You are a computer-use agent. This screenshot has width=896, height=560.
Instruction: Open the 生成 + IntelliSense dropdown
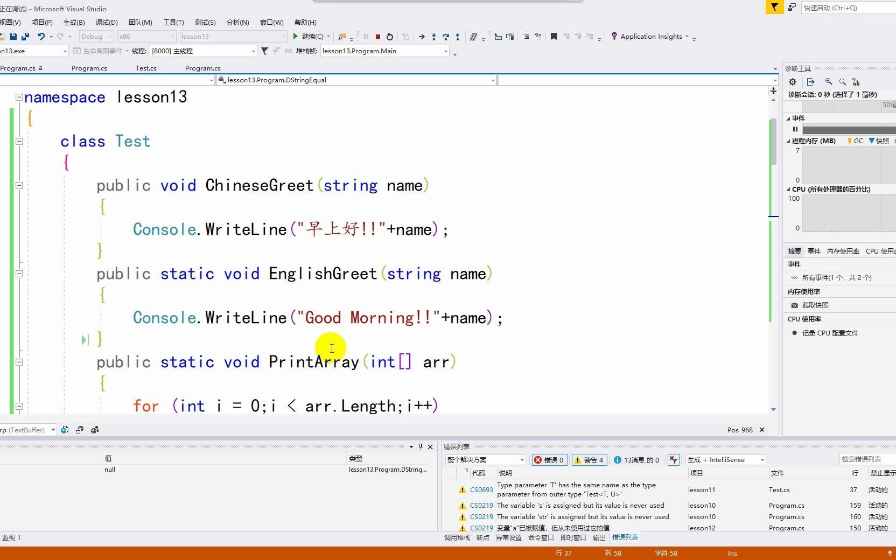pyautogui.click(x=725, y=460)
